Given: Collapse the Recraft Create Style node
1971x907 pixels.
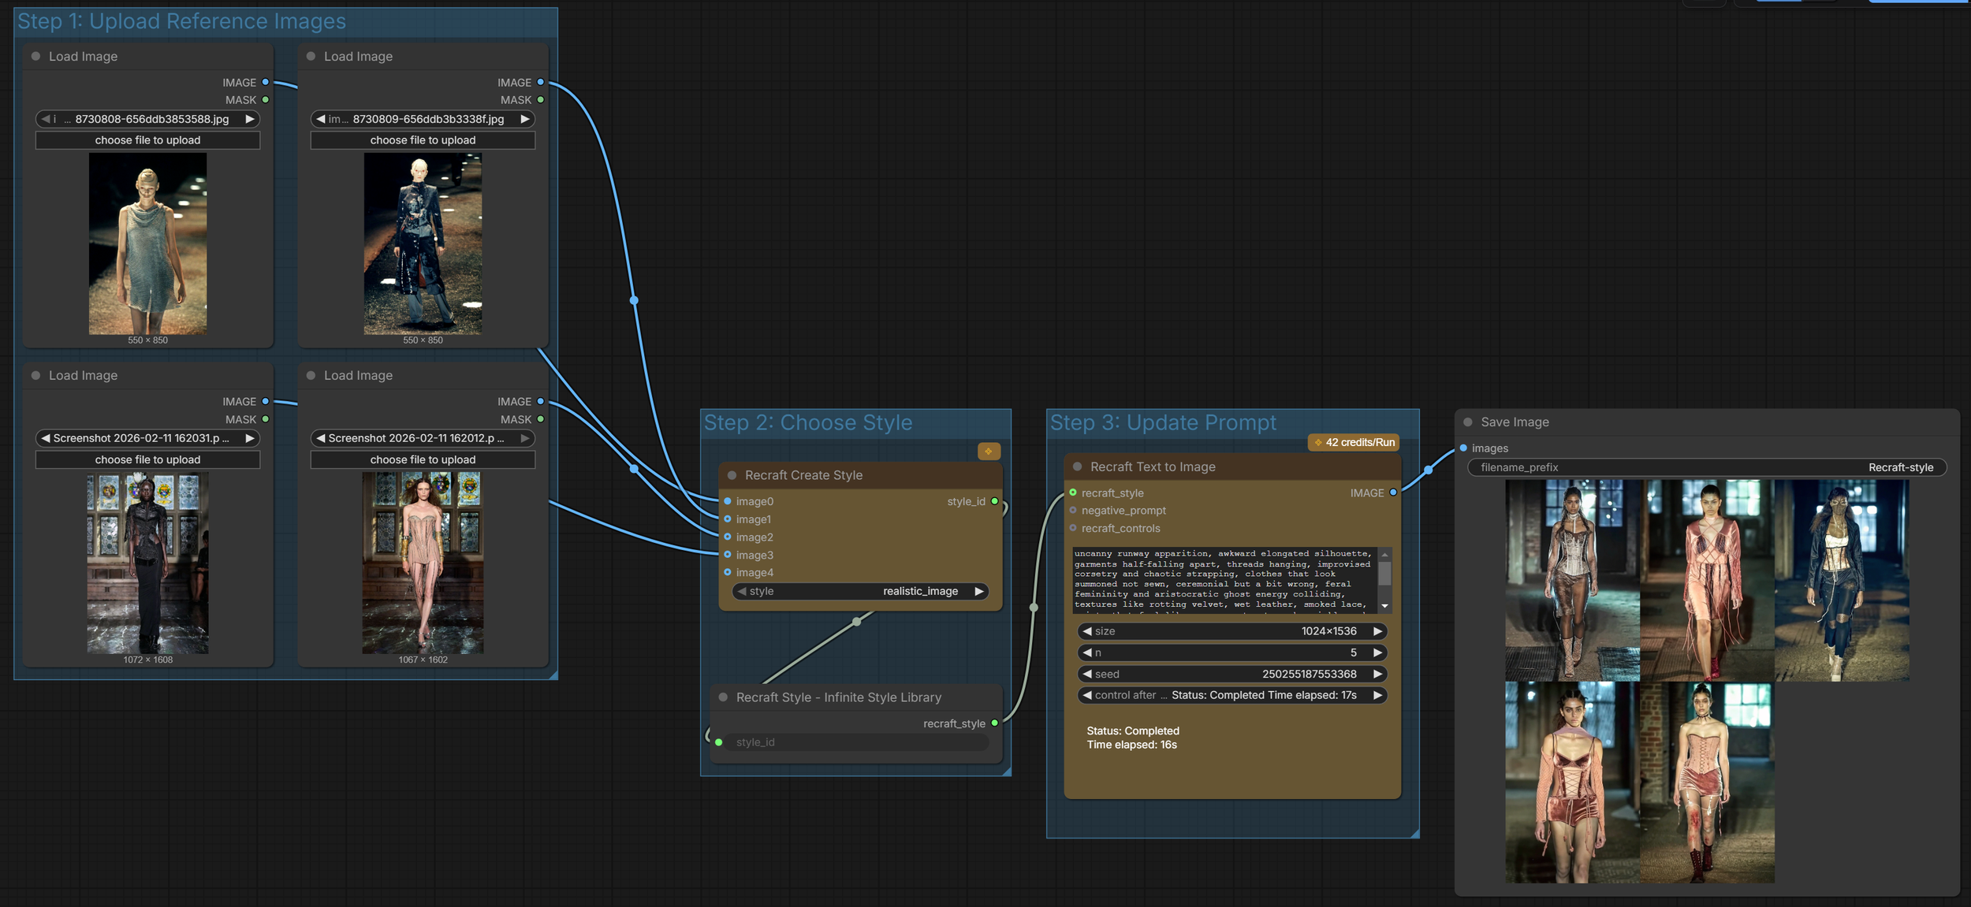Looking at the screenshot, I should click(732, 475).
